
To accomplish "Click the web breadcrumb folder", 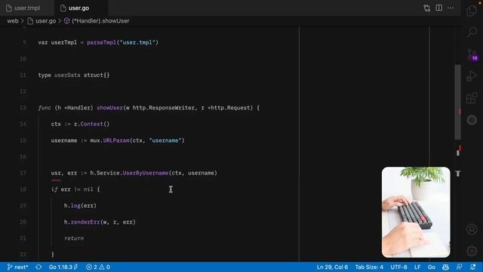I will pos(13,21).
